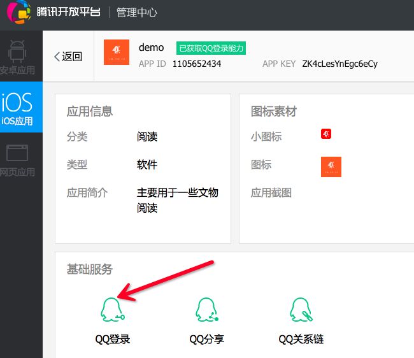Click the APP KEY label

[x=279, y=64]
